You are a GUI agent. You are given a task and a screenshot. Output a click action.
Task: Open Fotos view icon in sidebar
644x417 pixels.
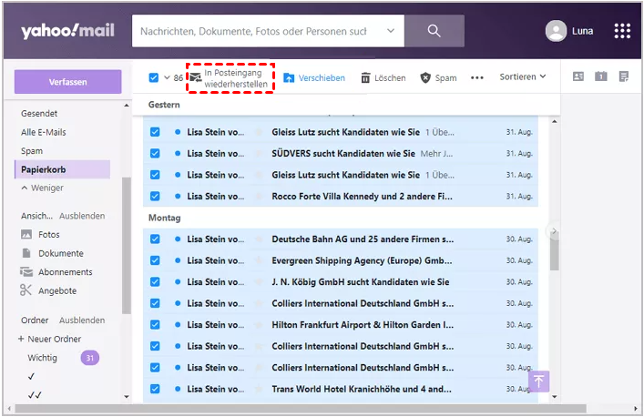pos(26,234)
